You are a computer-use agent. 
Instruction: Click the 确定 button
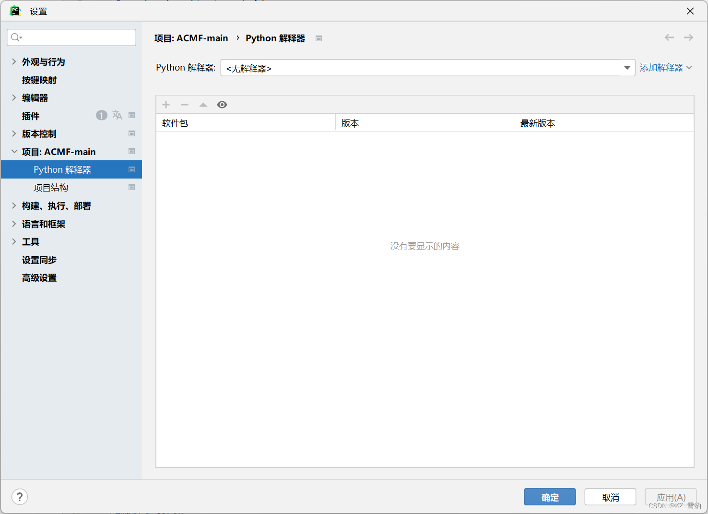(x=550, y=497)
